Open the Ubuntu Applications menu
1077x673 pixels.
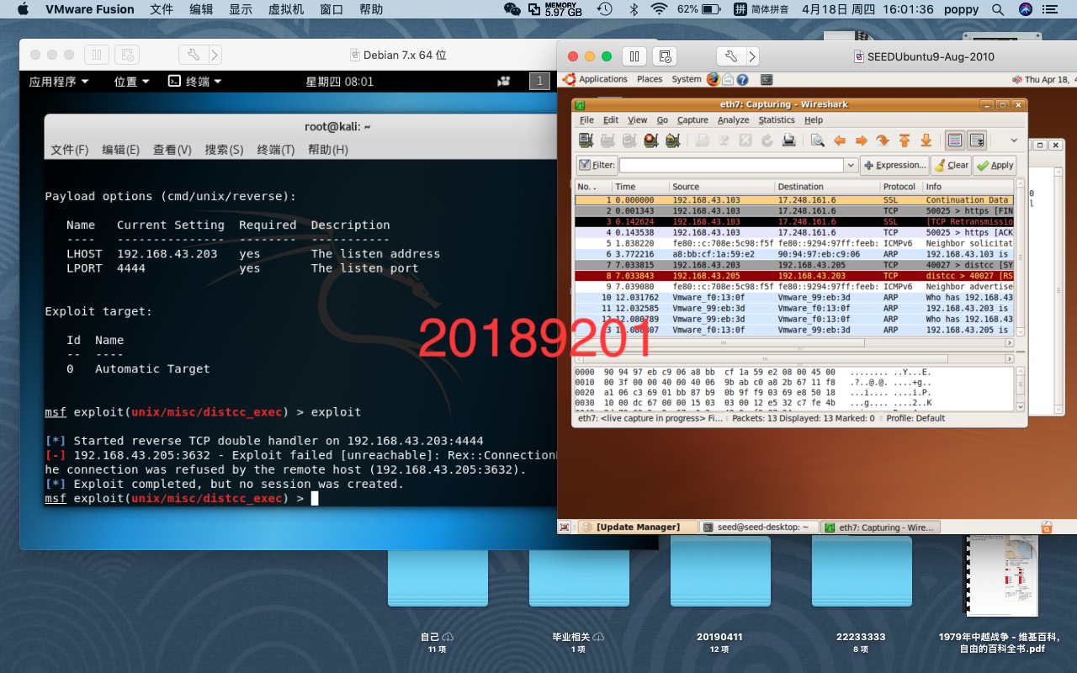point(602,79)
